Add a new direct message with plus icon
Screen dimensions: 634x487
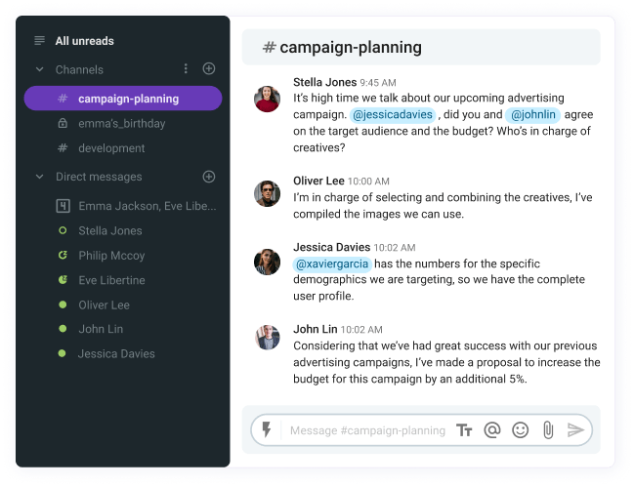(x=209, y=177)
